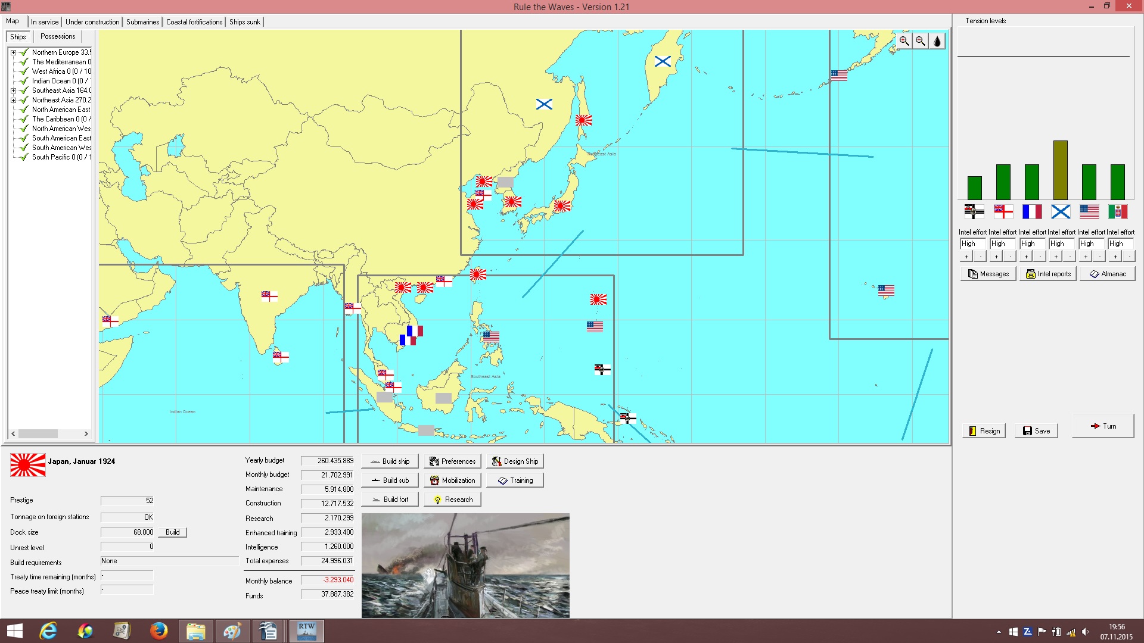Select the German flag in tension levels
The height and width of the screenshot is (643, 1144).
(974, 211)
